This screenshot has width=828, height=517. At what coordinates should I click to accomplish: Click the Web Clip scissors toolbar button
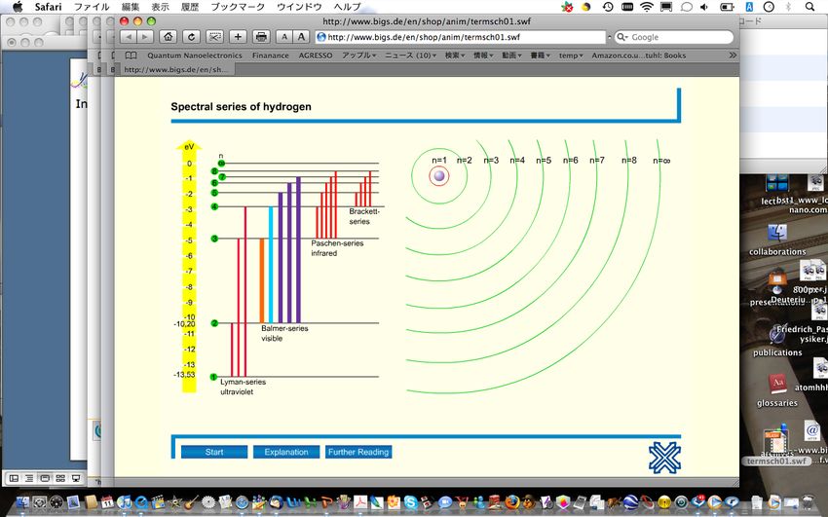pos(214,37)
